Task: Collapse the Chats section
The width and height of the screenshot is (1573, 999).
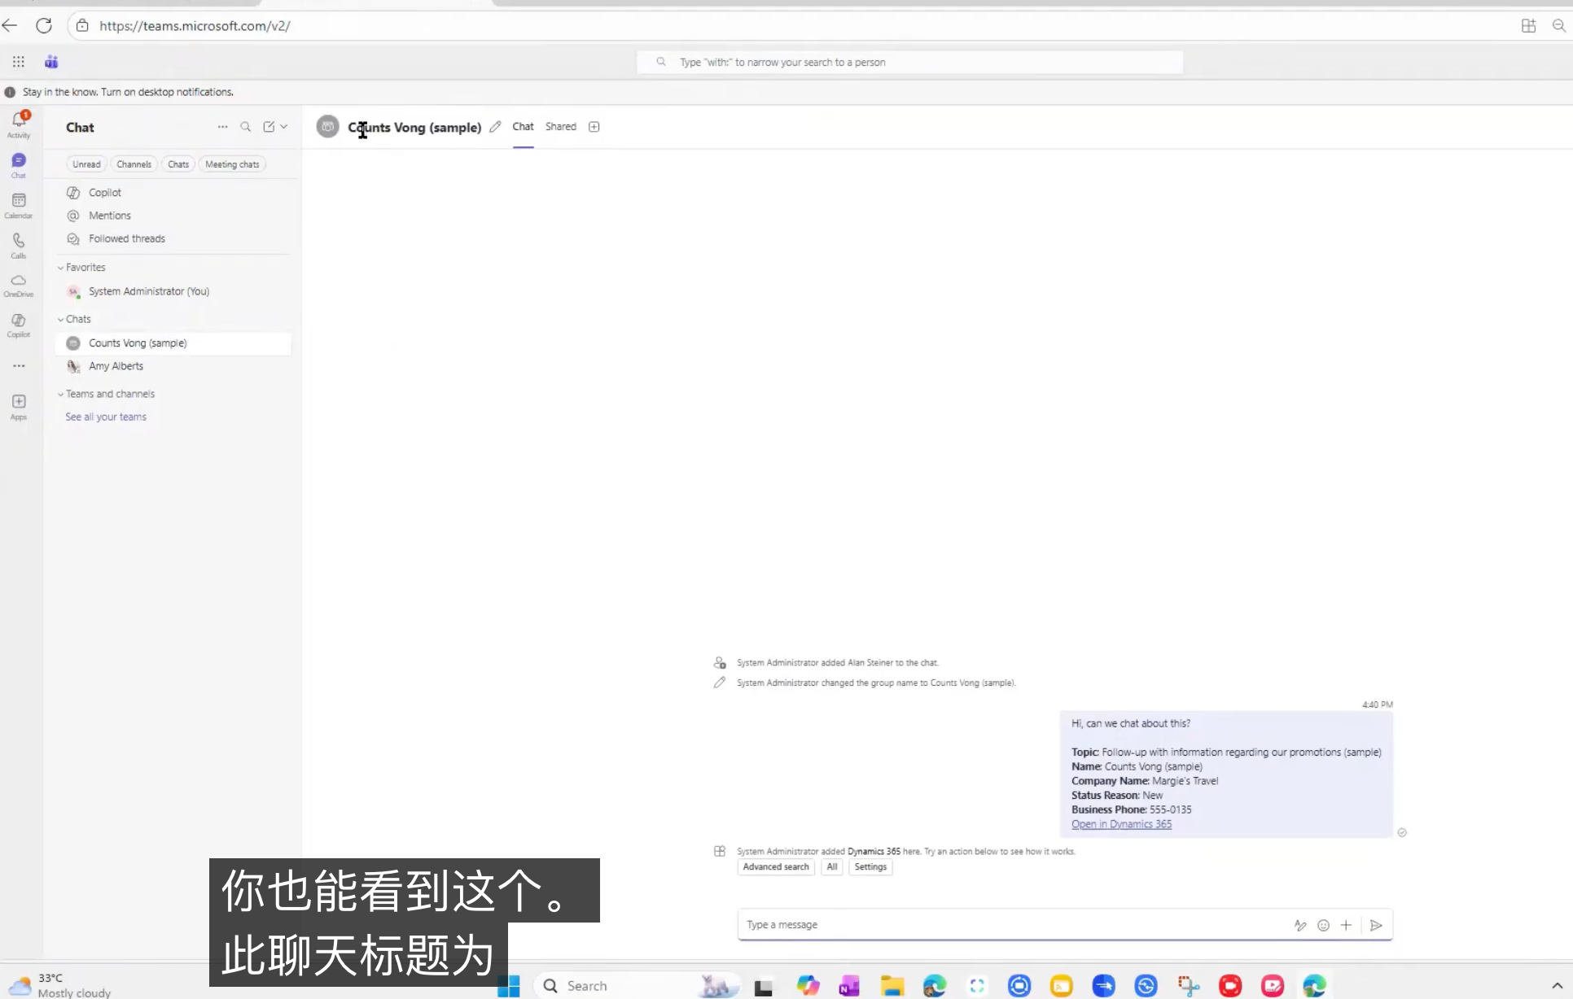Action: tap(74, 320)
